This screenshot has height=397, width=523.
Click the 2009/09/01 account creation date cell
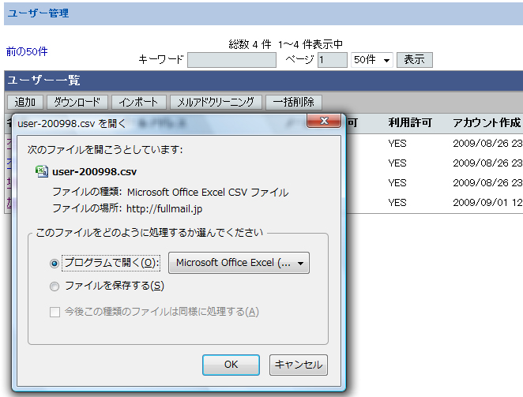pos(487,202)
